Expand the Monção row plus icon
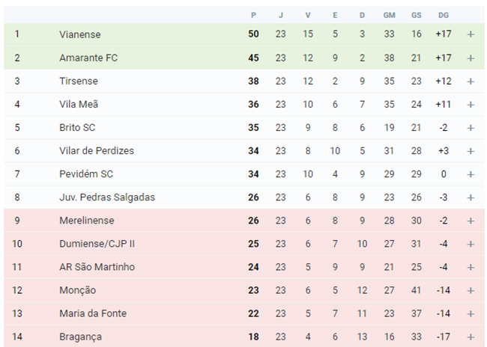487x347 pixels. pyautogui.click(x=471, y=291)
